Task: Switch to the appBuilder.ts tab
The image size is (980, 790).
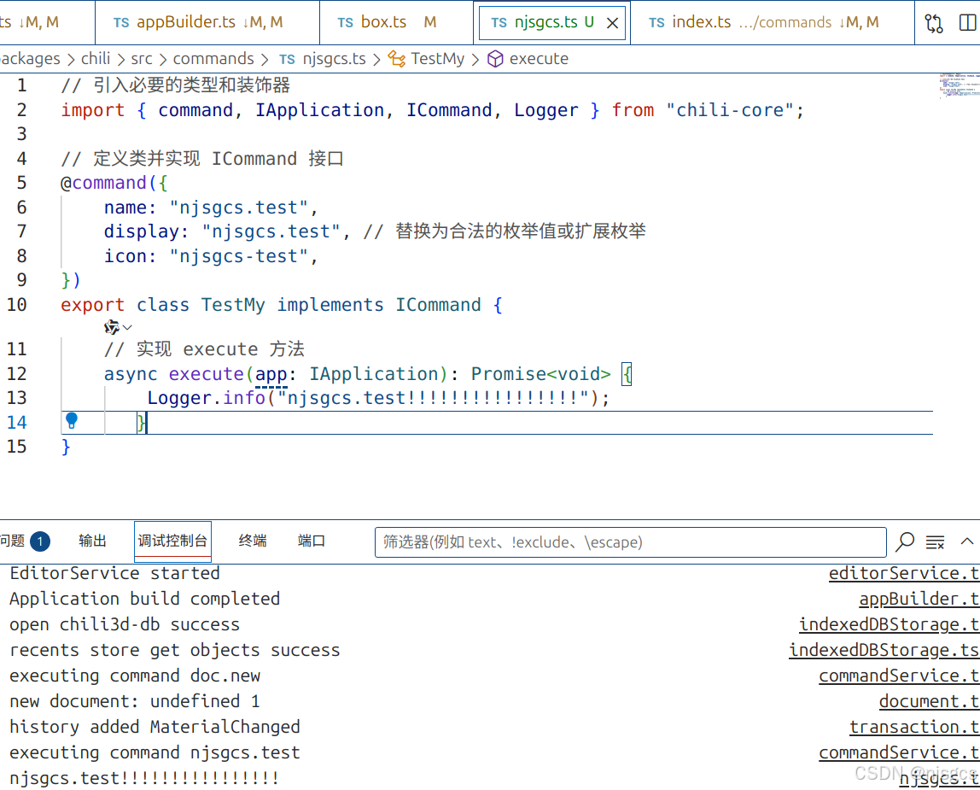Action: 207,22
